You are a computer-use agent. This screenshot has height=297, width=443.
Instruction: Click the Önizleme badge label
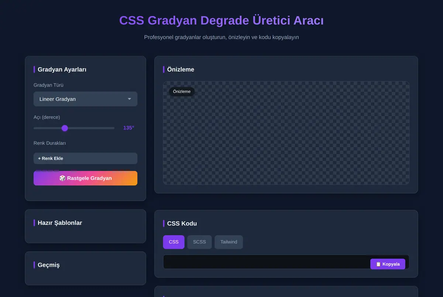point(182,91)
